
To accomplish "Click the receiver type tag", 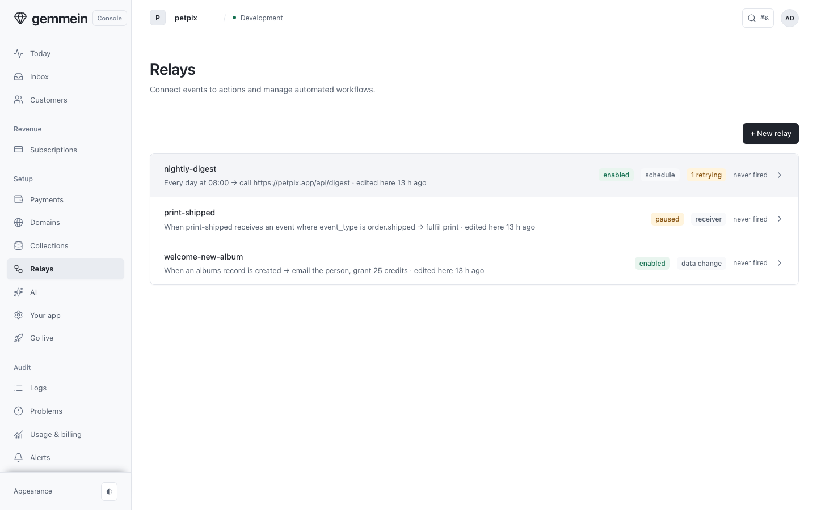I will click(709, 219).
